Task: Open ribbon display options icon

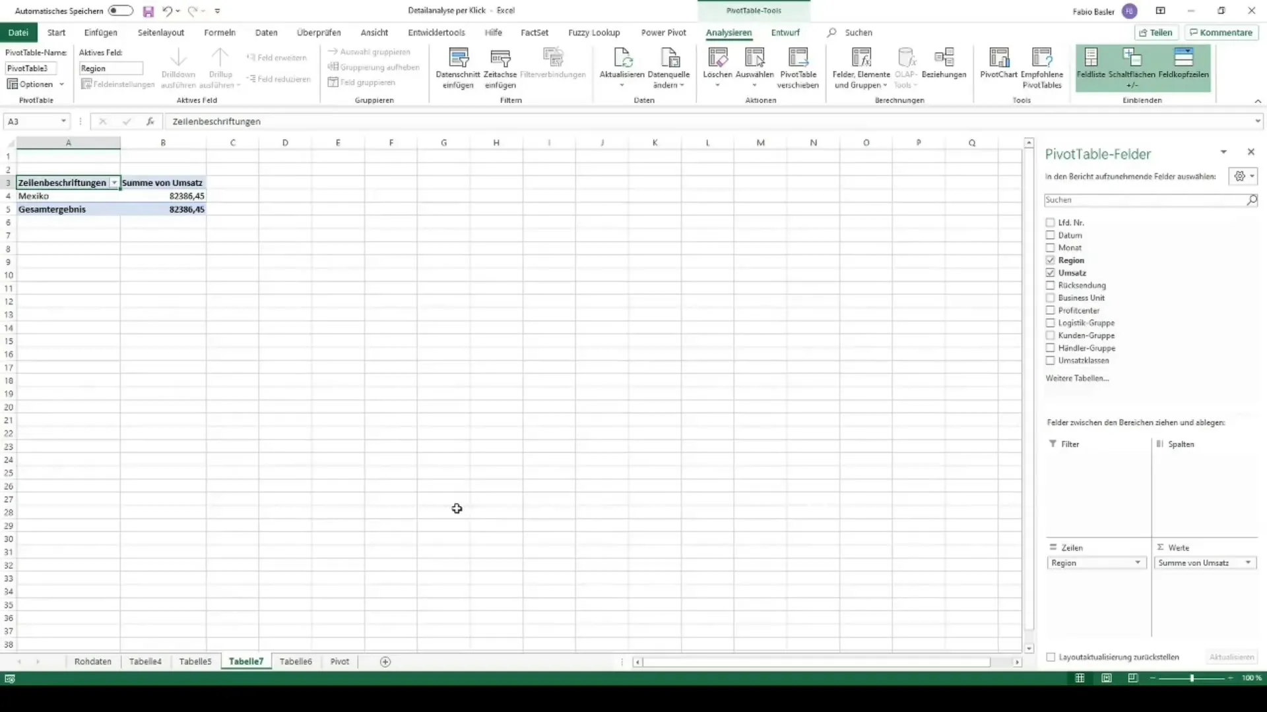Action: [x=1160, y=11]
